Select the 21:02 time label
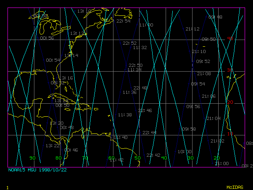The width and height of the screenshot is (253, 190). 217,141
